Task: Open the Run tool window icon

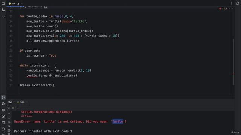Action: coord(3,97)
